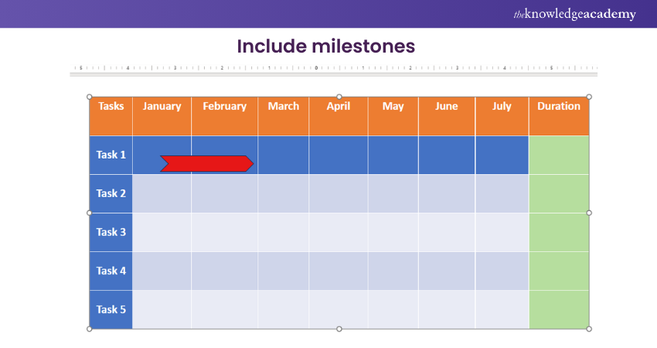The height and width of the screenshot is (348, 657).
Task: Click the right-middle table resize handle
Action: (589, 212)
